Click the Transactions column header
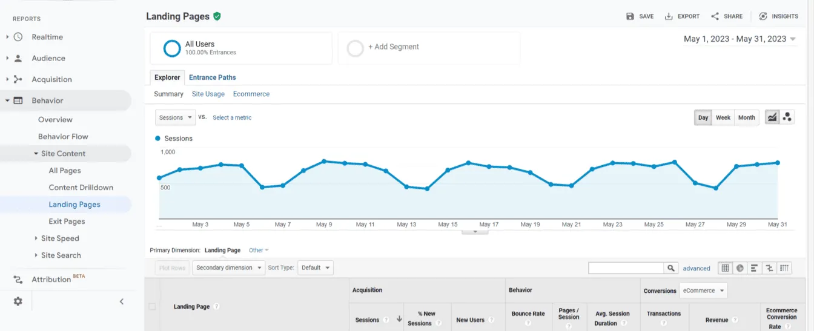The width and height of the screenshot is (814, 331). pos(664,314)
